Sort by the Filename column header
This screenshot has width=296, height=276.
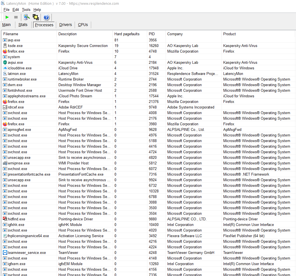29,34
